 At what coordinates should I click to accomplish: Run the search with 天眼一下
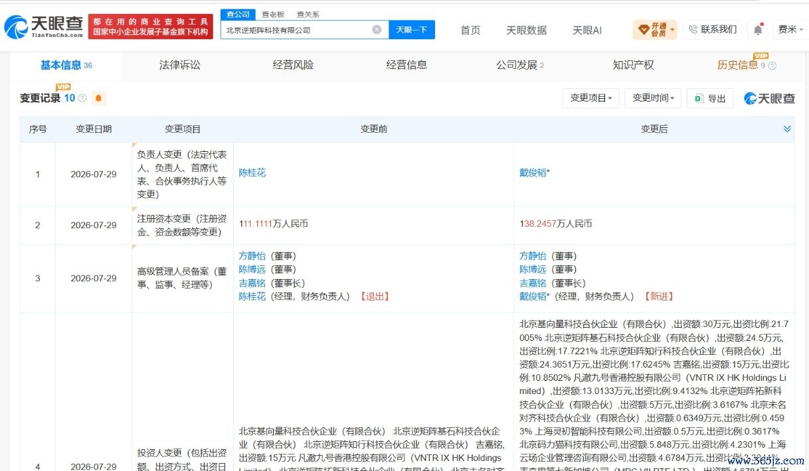pyautogui.click(x=412, y=30)
